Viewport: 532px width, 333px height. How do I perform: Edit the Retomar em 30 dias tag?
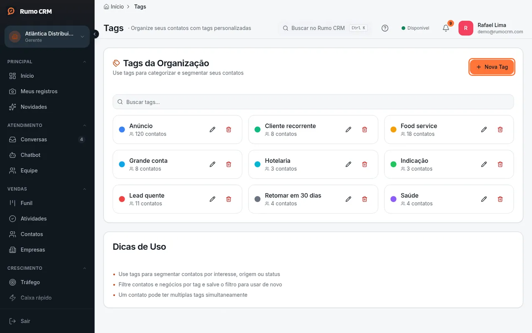[x=348, y=199]
